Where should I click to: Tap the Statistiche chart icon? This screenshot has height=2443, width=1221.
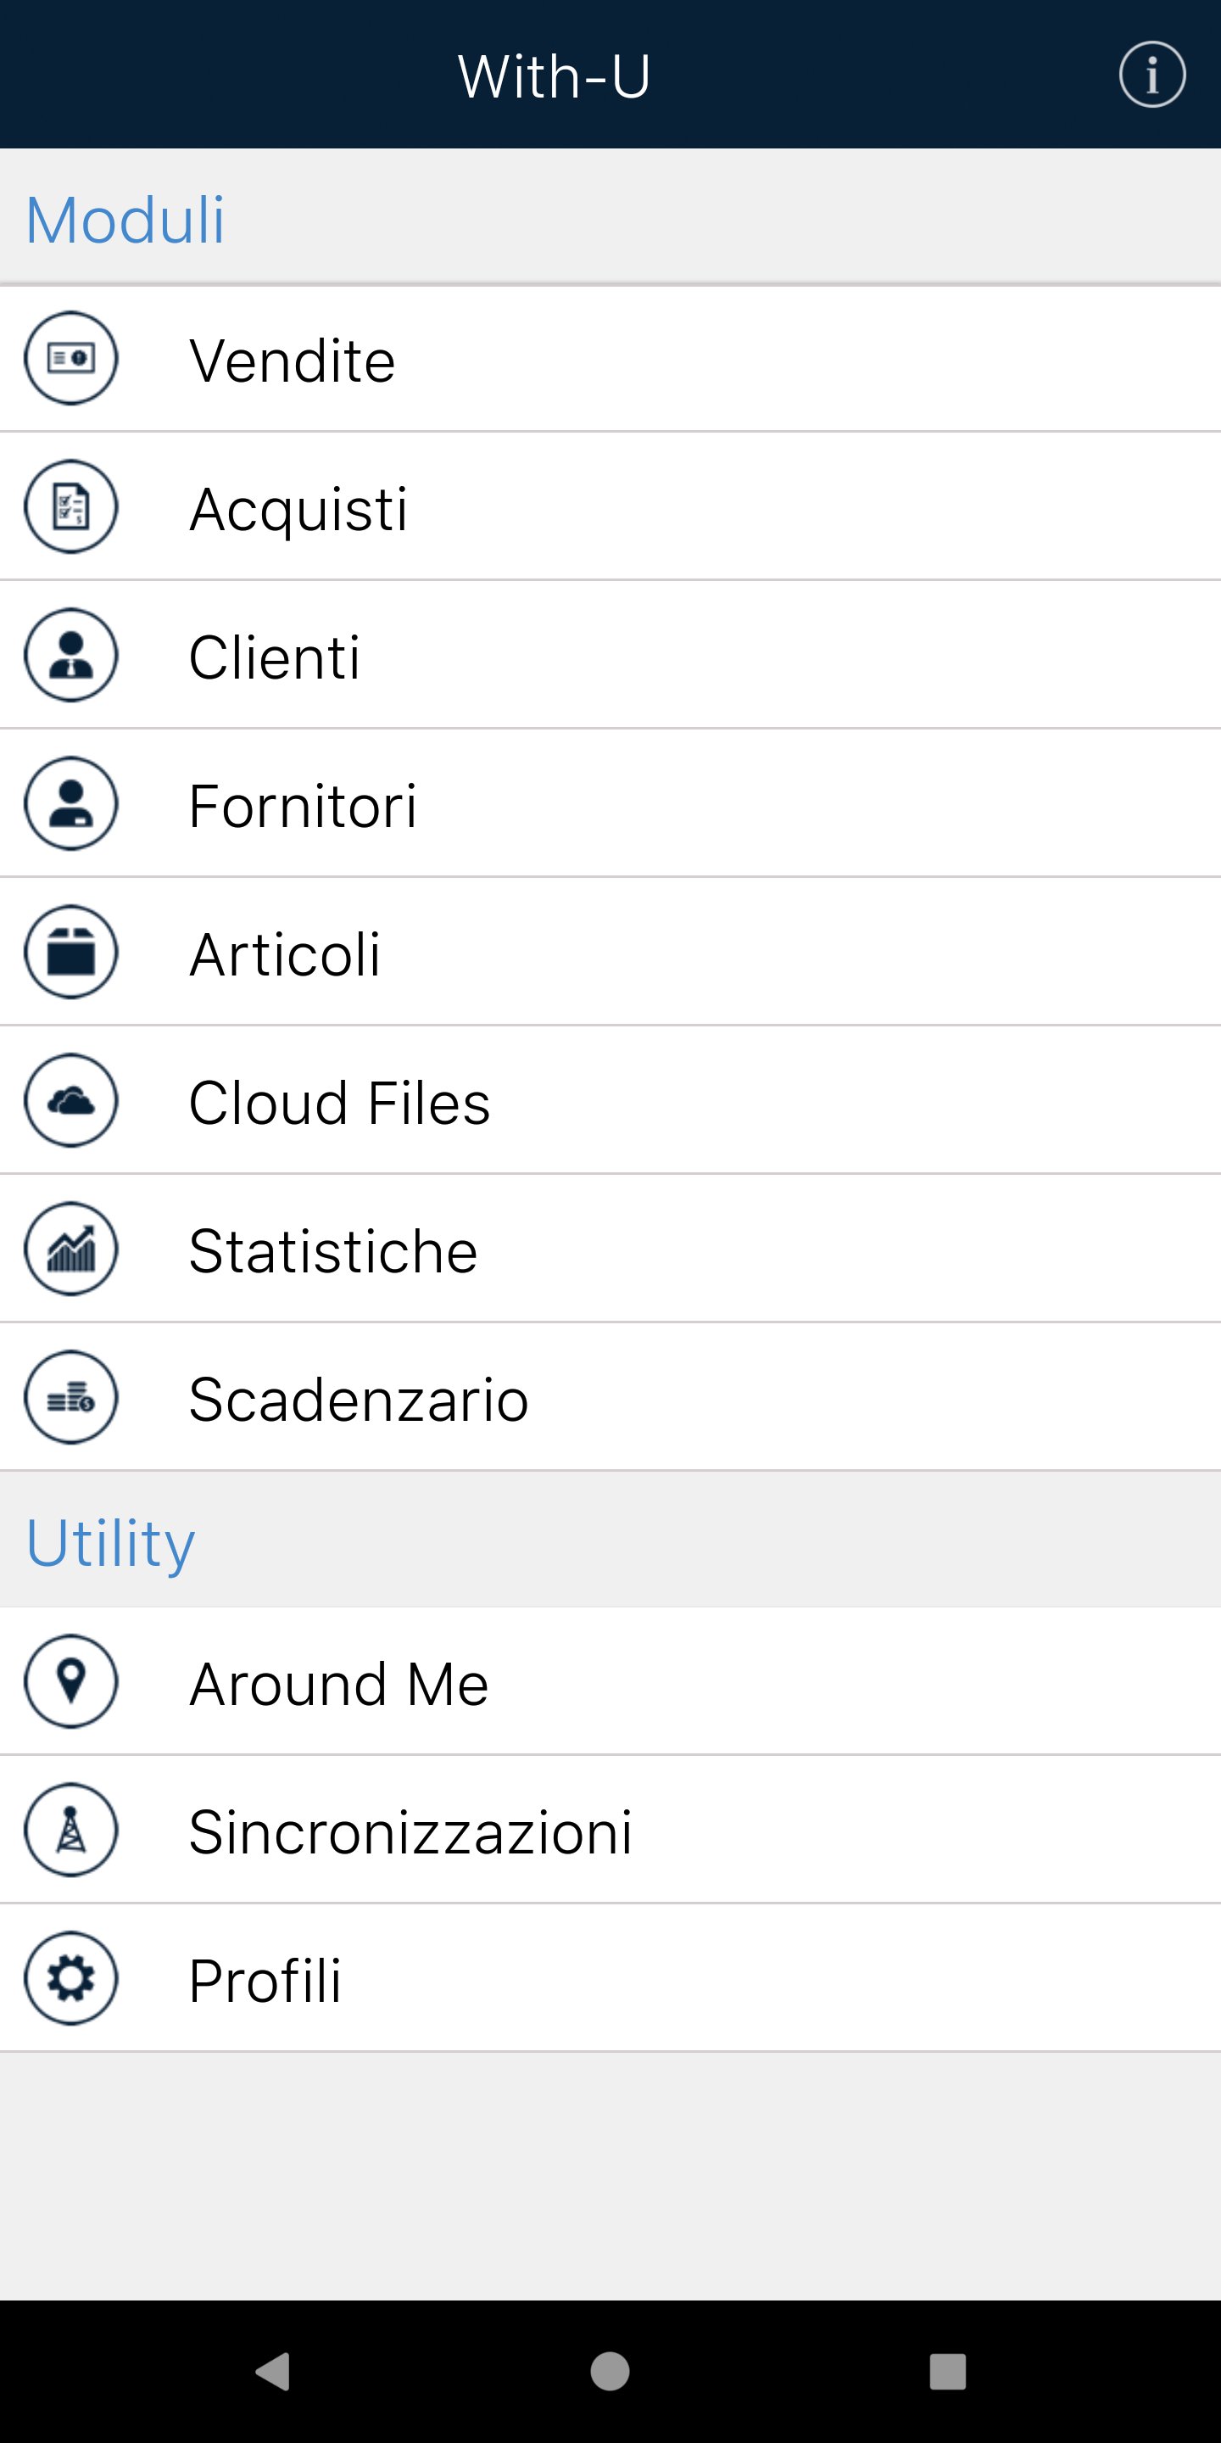[x=71, y=1248]
